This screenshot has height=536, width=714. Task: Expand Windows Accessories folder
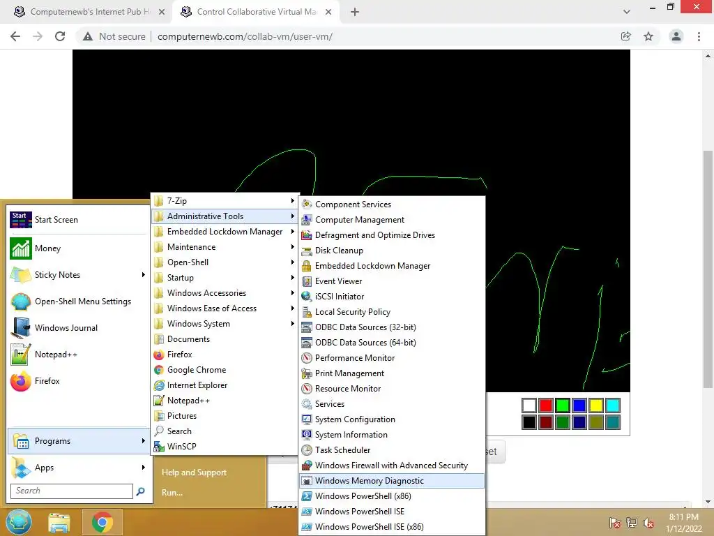[225, 292]
